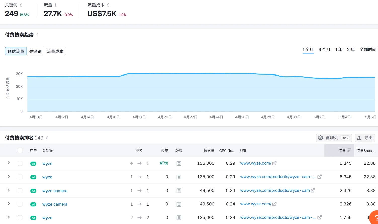View SERP block icon for second wyze camera row

click(179, 204)
